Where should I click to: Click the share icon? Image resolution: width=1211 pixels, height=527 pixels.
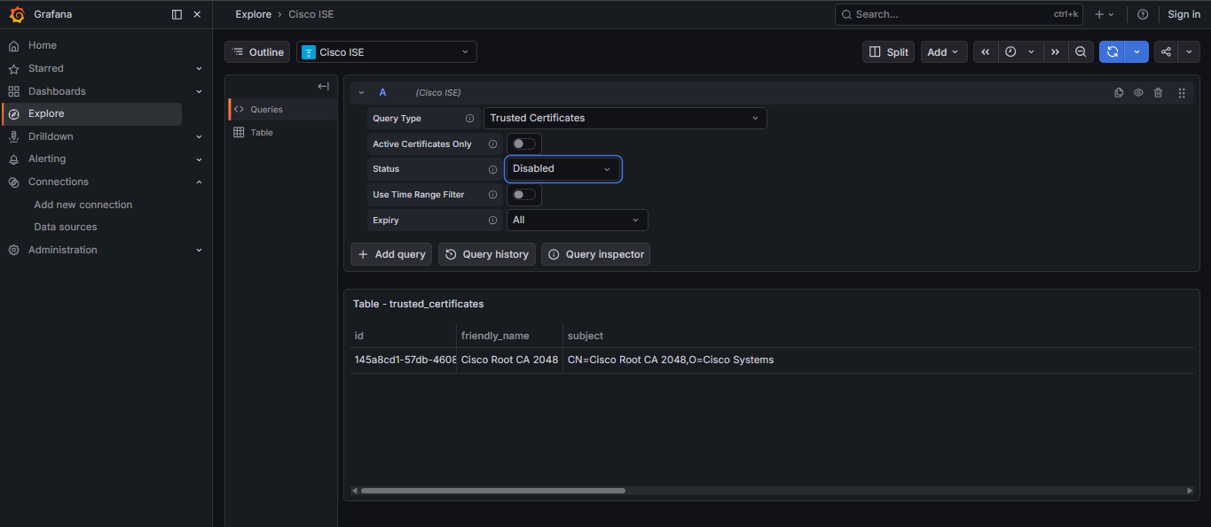click(1166, 52)
